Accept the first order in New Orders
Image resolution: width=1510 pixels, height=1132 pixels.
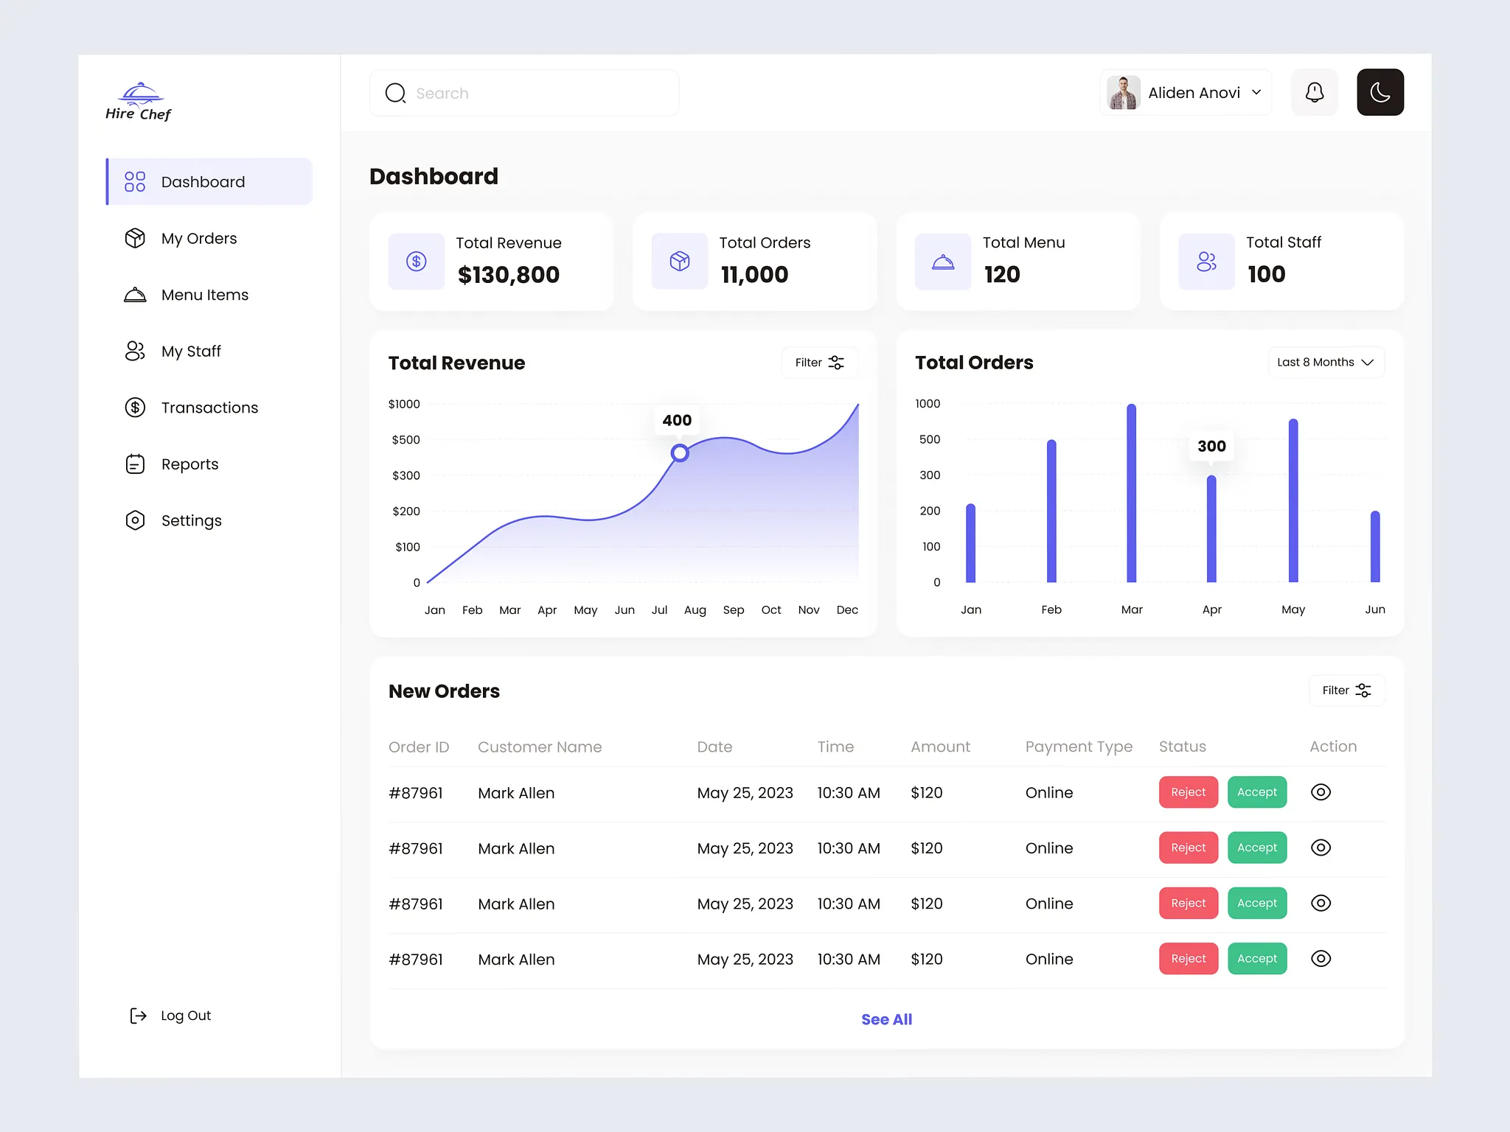pos(1257,792)
